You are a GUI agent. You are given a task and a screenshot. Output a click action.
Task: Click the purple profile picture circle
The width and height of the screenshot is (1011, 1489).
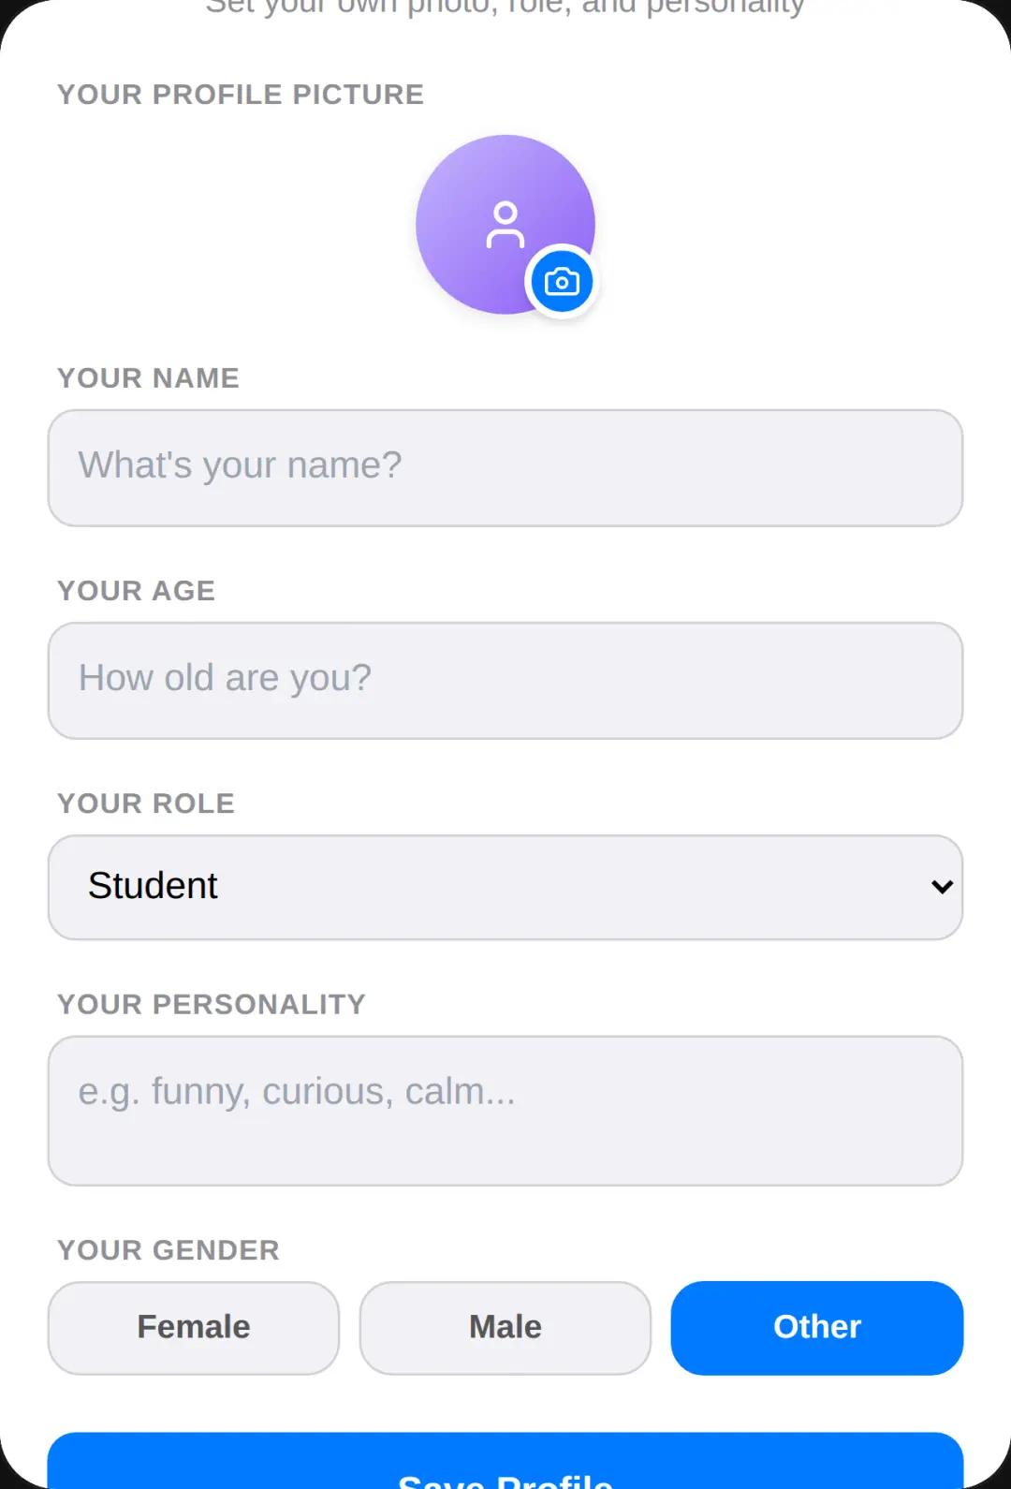click(505, 225)
